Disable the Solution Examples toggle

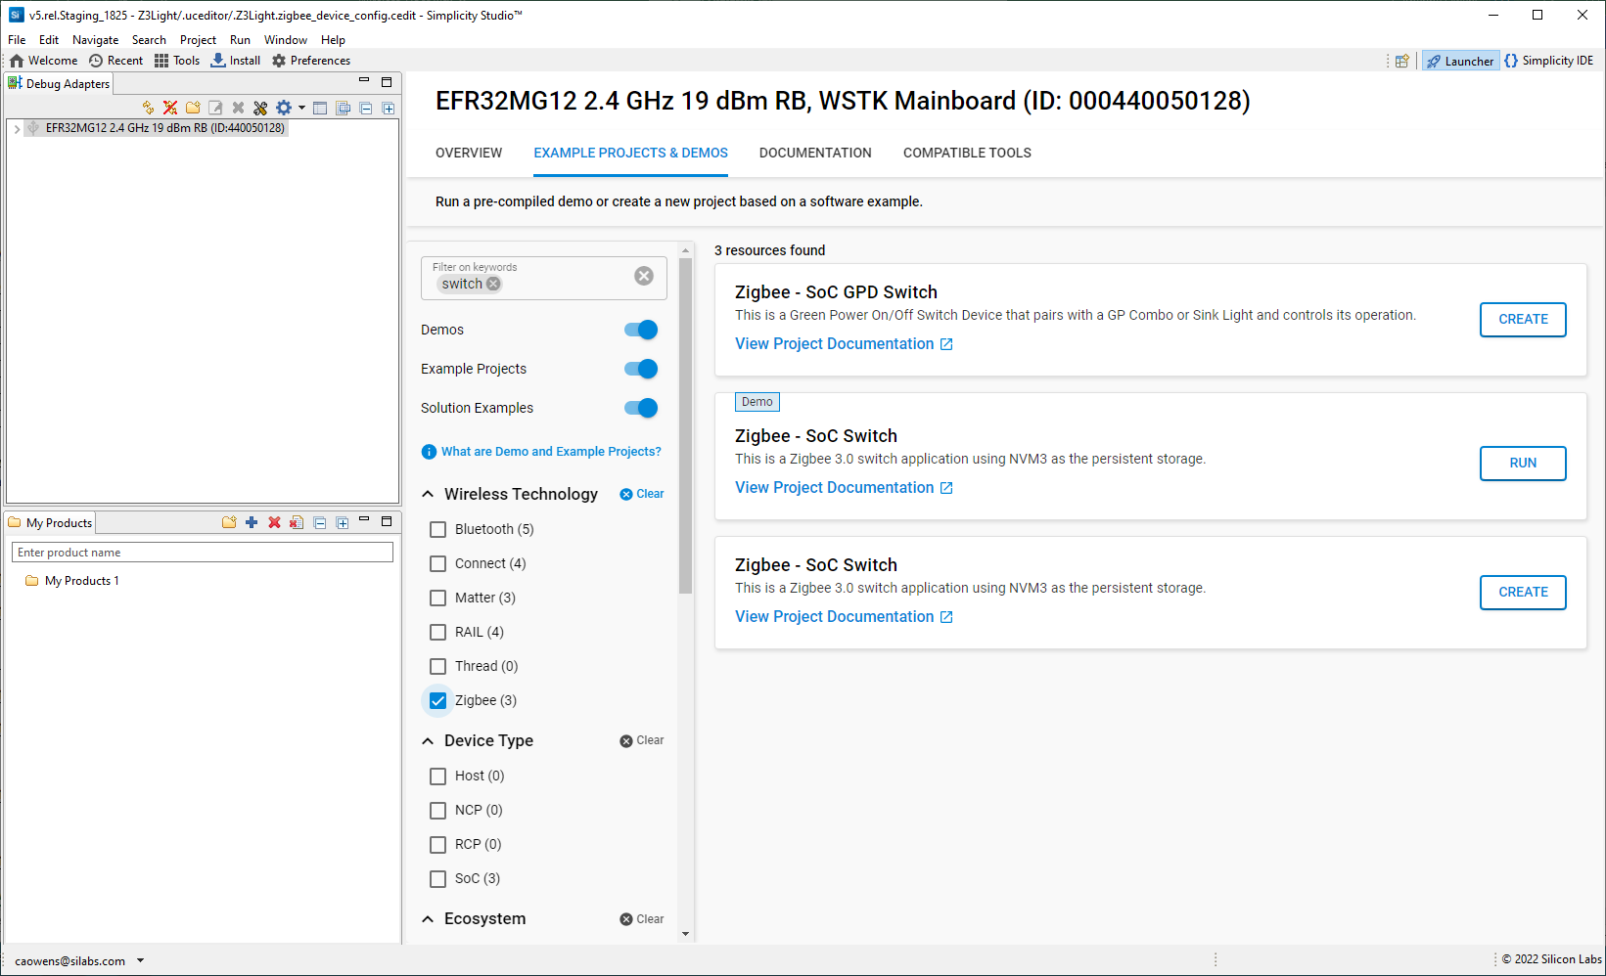pyautogui.click(x=641, y=409)
